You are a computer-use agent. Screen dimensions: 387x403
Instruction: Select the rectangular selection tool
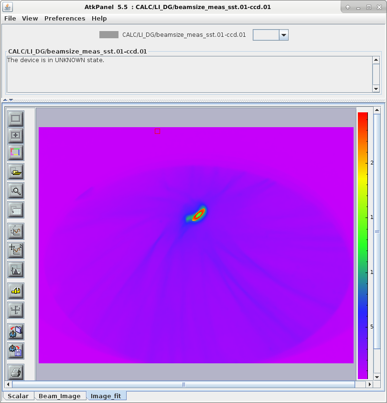[x=16, y=119]
